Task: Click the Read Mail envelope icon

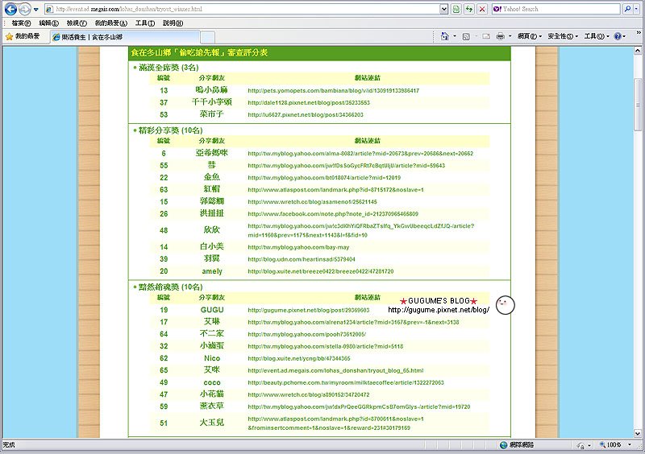Action: click(486, 36)
